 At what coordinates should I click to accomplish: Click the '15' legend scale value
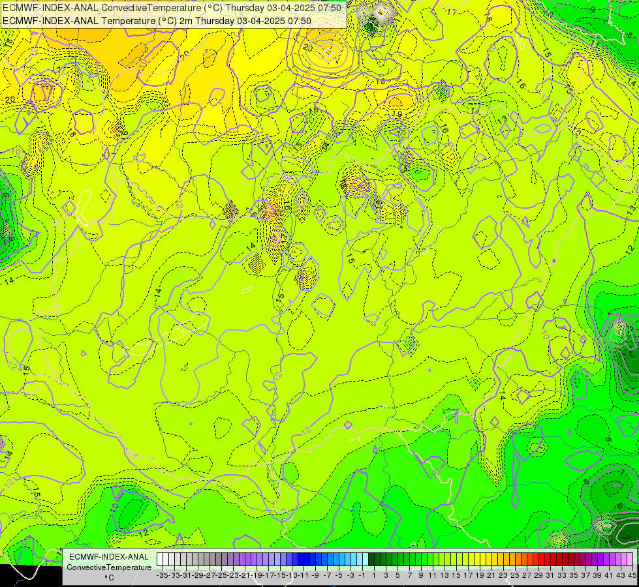click(x=456, y=575)
